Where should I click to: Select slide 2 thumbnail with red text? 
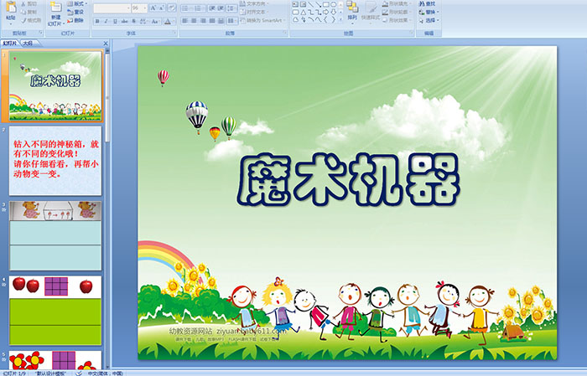click(x=55, y=161)
